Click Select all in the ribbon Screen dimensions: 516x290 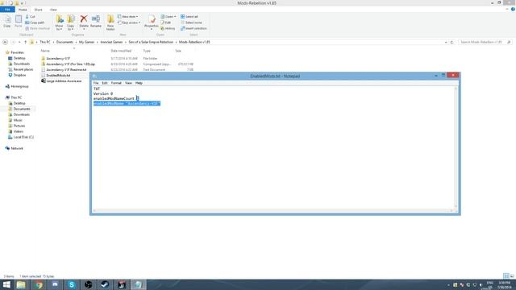pyautogui.click(x=189, y=16)
